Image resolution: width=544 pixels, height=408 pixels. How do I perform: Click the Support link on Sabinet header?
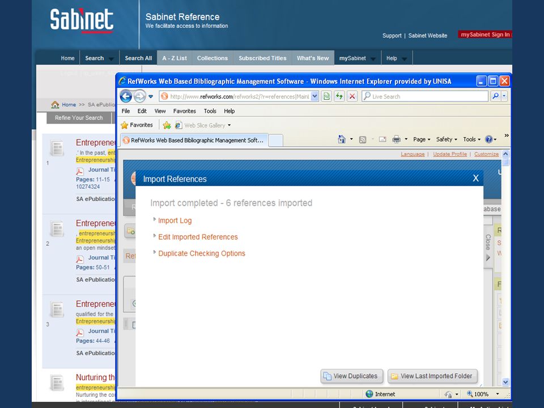[392, 35]
